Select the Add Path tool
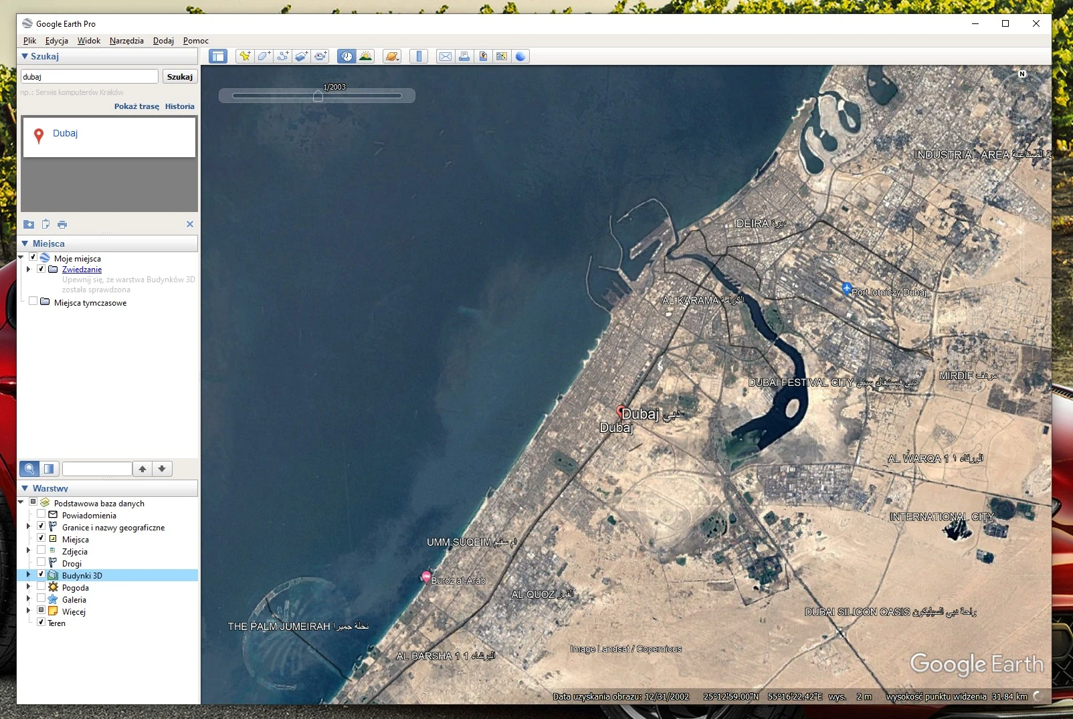 [283, 56]
